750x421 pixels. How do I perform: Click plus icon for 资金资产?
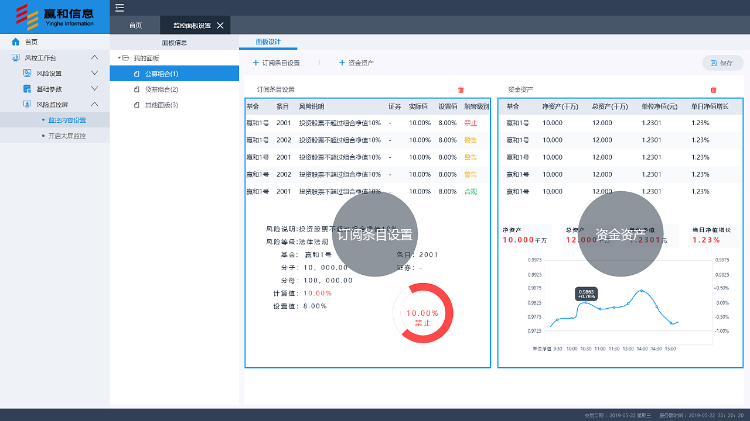pos(342,63)
